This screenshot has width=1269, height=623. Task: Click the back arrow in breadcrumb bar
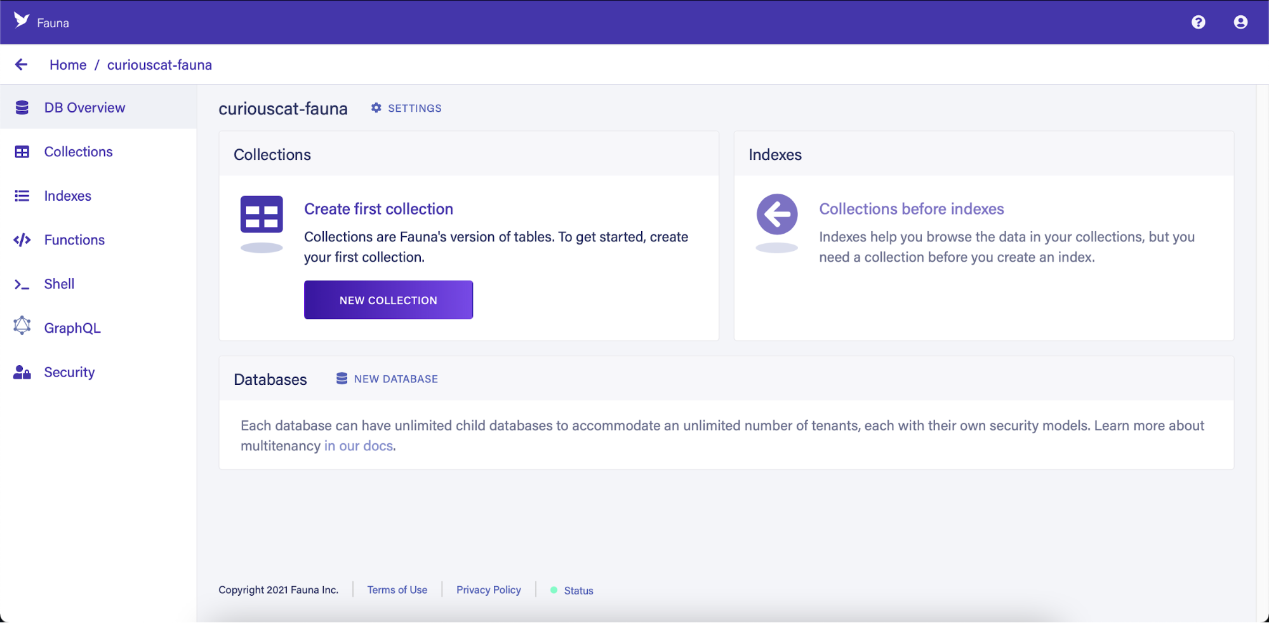tap(22, 65)
